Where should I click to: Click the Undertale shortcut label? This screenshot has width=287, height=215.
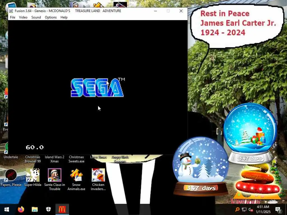(x=11, y=157)
